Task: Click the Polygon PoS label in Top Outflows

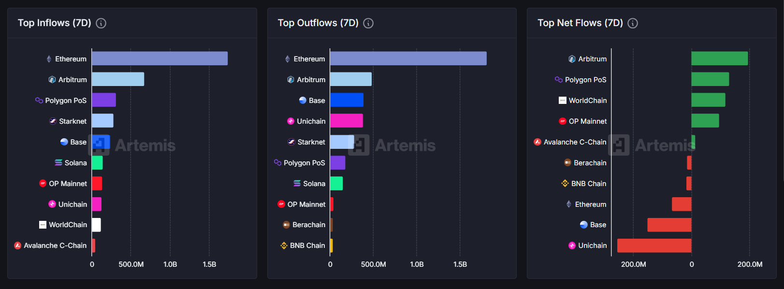Action: (305, 163)
